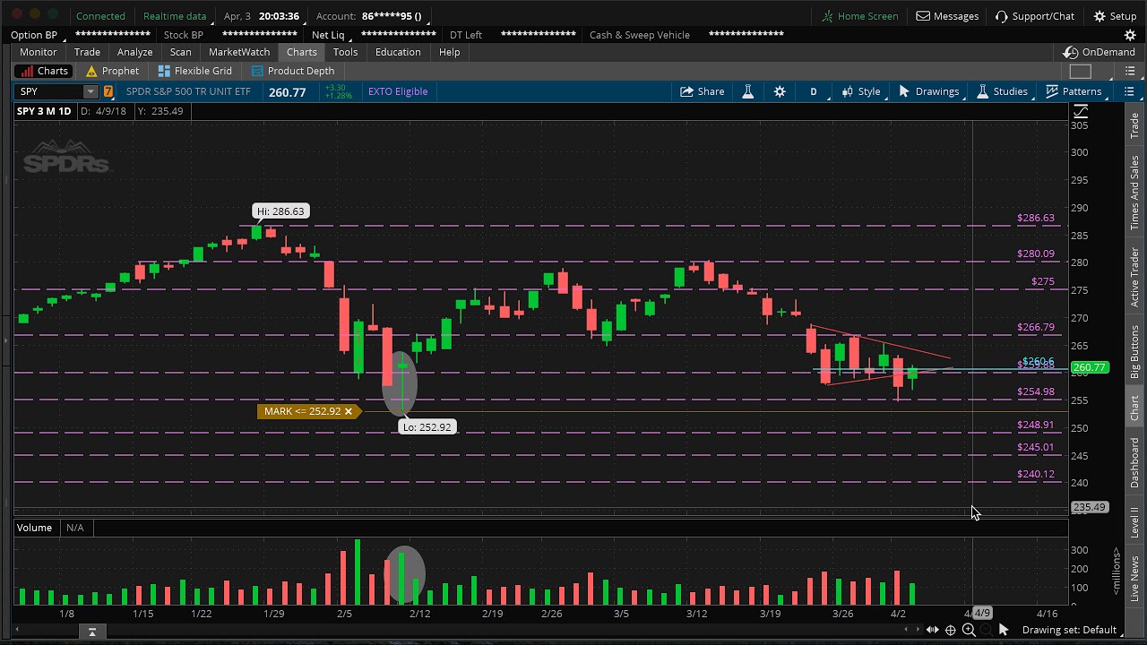Viewport: 1147px width, 645px height.
Task: Click the Hi: 286.63 bubble
Action: pyautogui.click(x=280, y=211)
